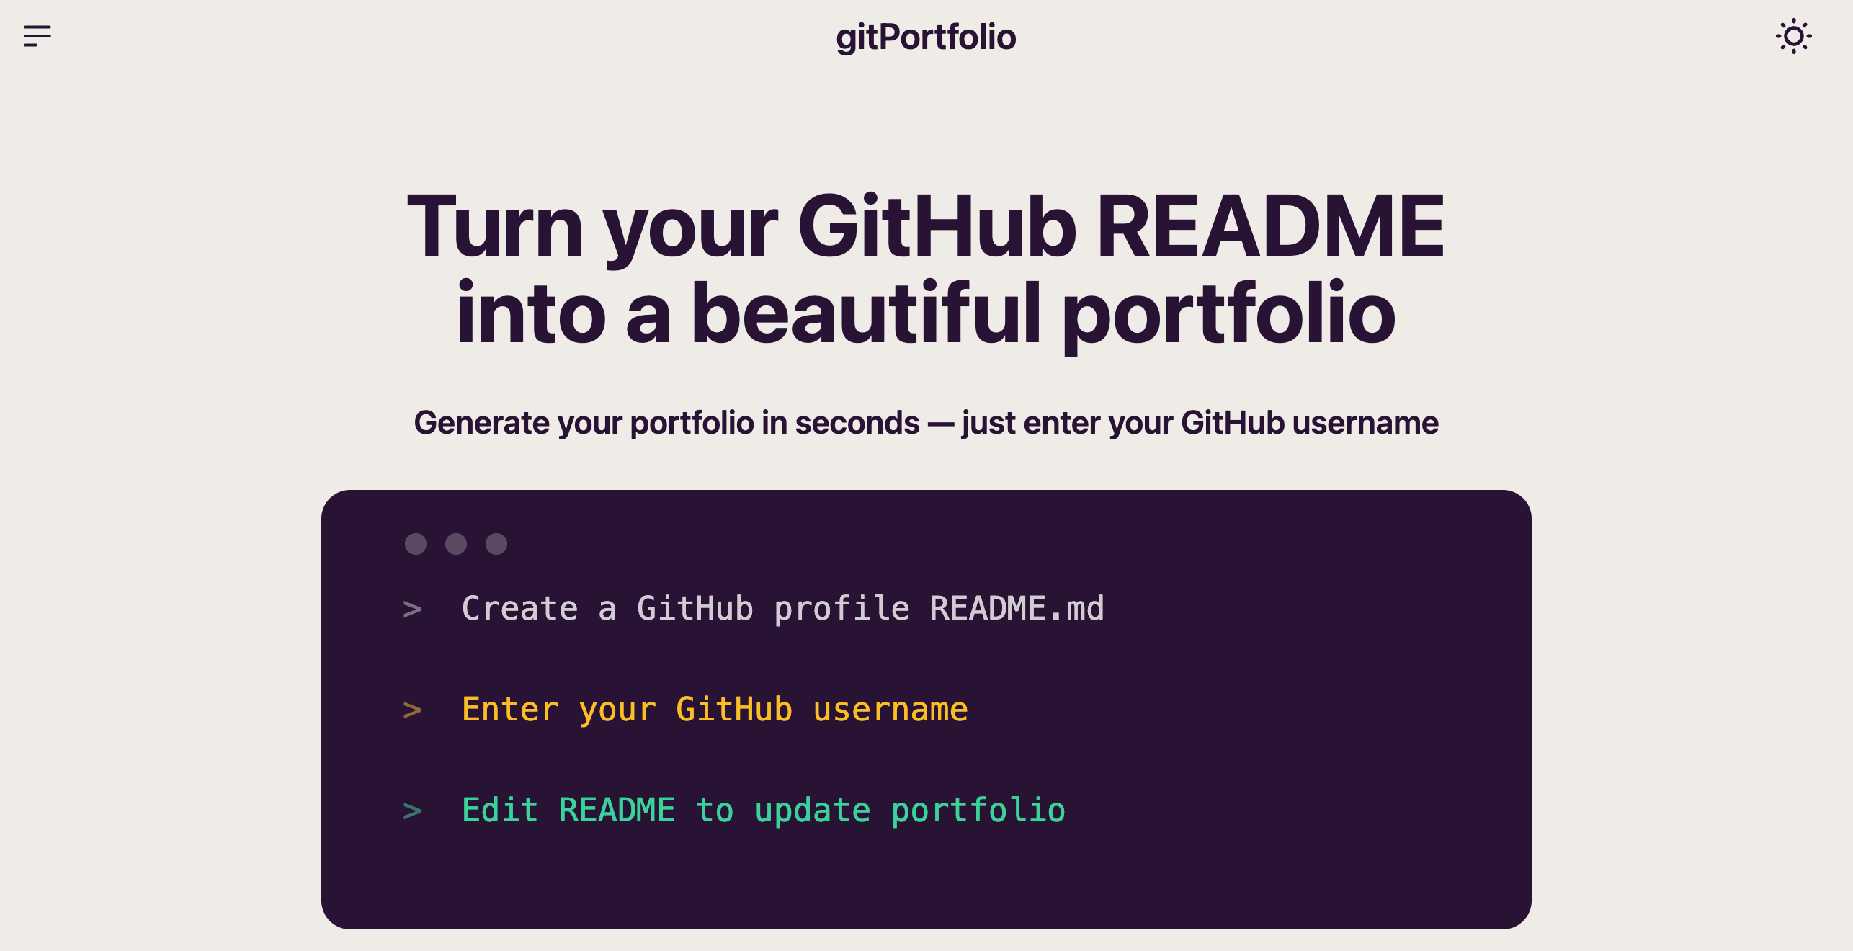Click the yellow word "username" in the terminal

click(x=890, y=710)
